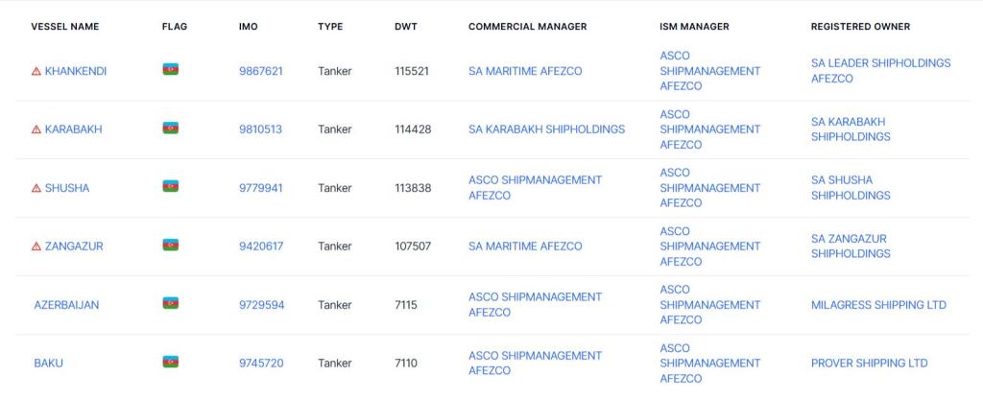Click the REGISTERED OWNER column header
Viewport: 983px width, 399px height.
(x=860, y=27)
